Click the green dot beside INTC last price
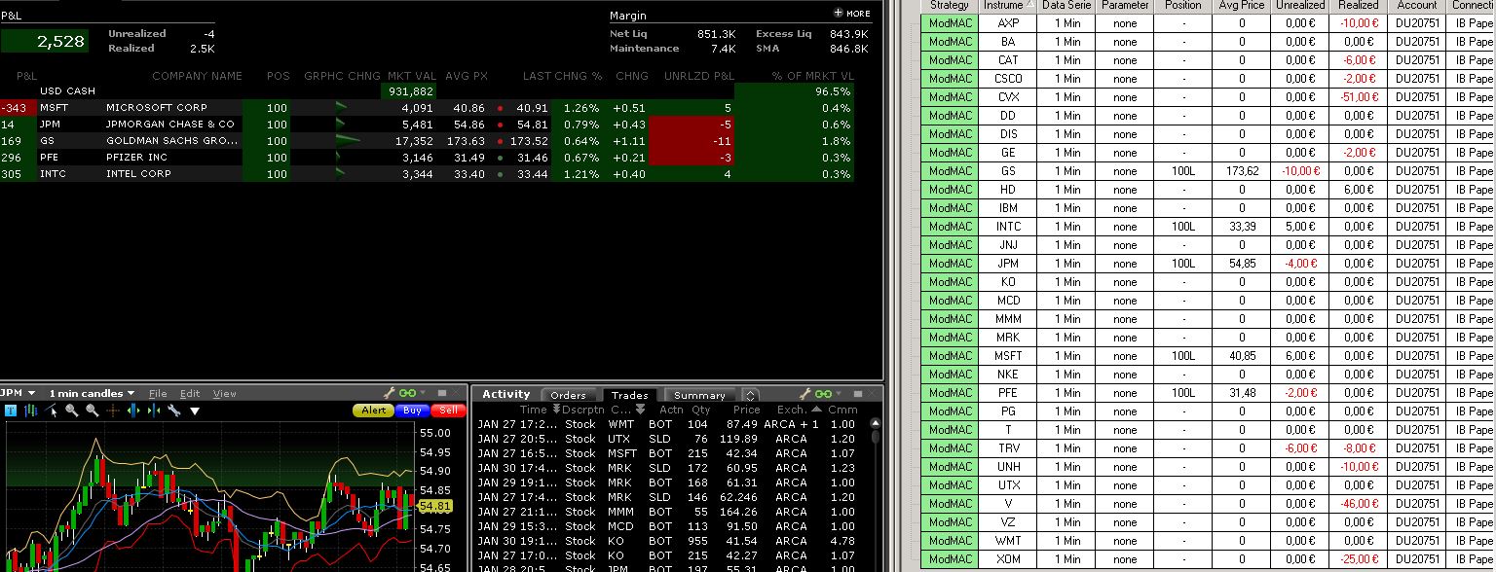The image size is (1496, 572). click(x=500, y=174)
